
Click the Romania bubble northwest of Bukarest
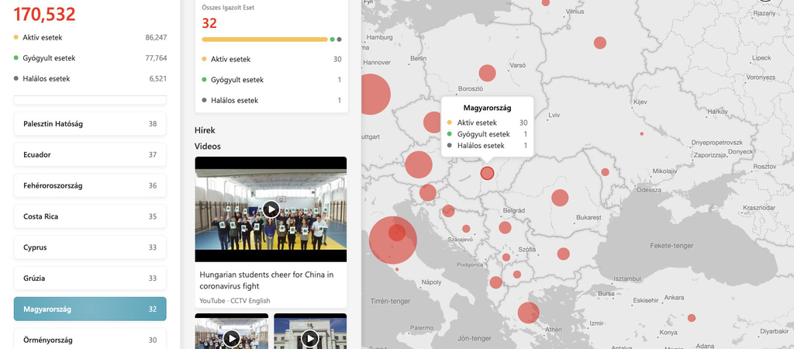coord(560,198)
